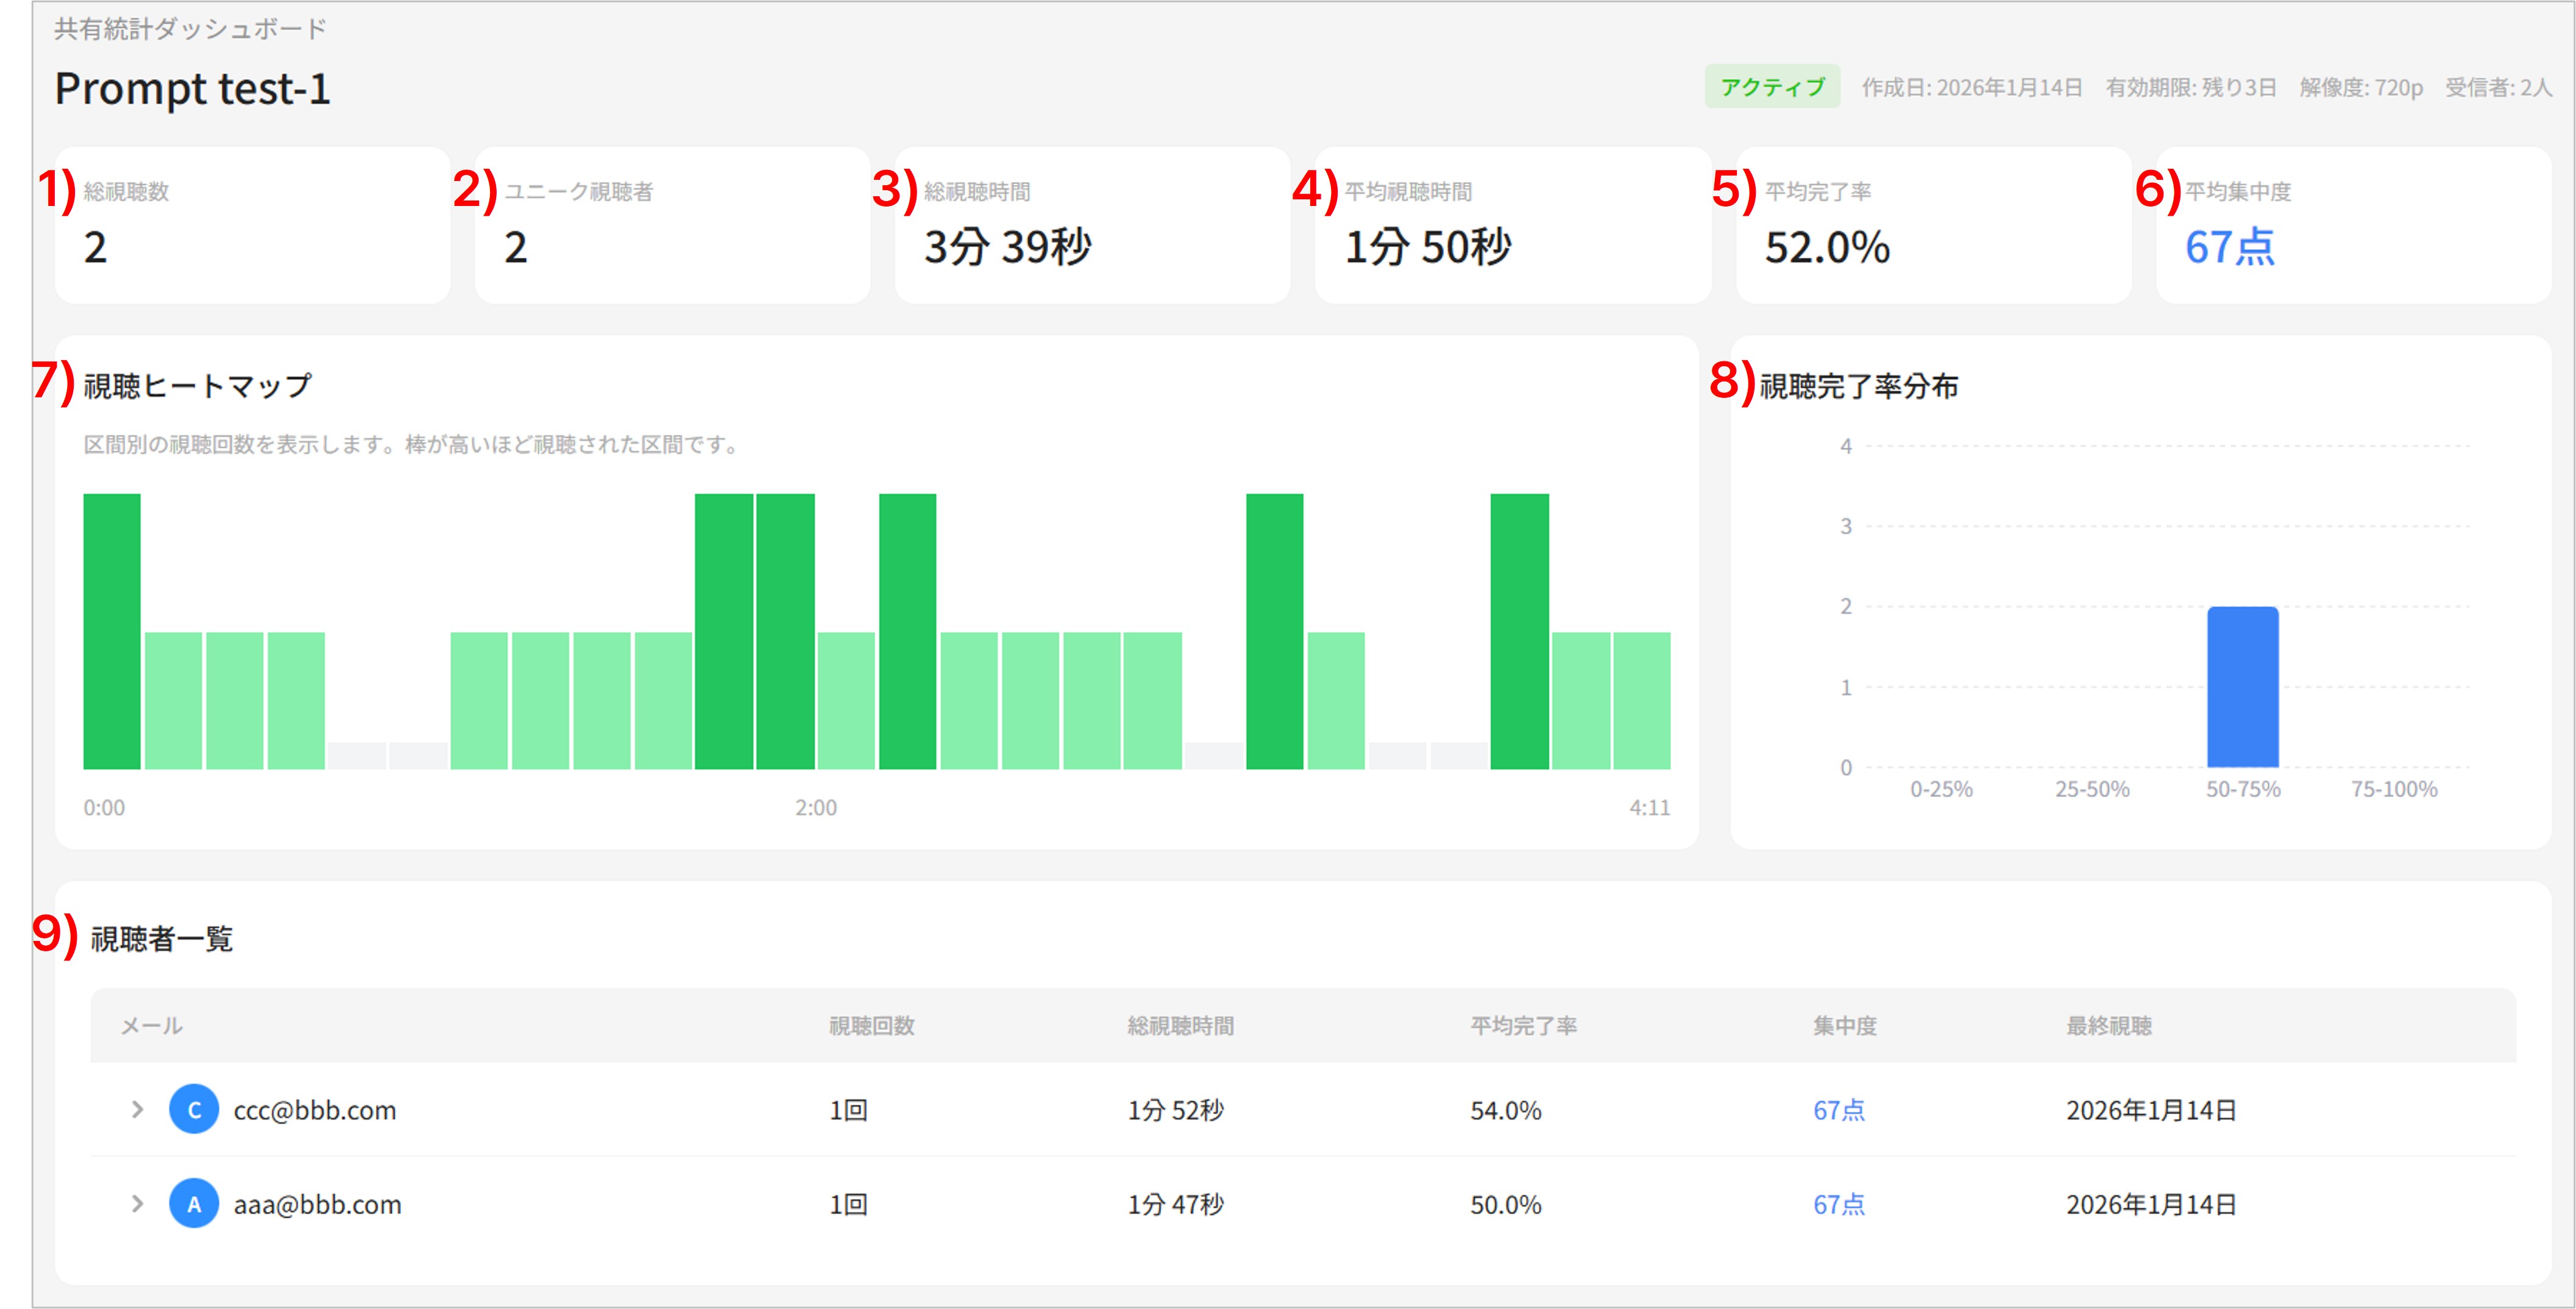Viewport: 2576px width, 1309px height.
Task: Expand the ccc@bbb.com viewer row chevron
Action: pos(138,1109)
